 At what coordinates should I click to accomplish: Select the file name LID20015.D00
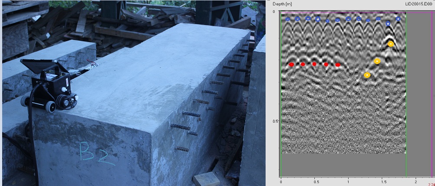(420, 4)
